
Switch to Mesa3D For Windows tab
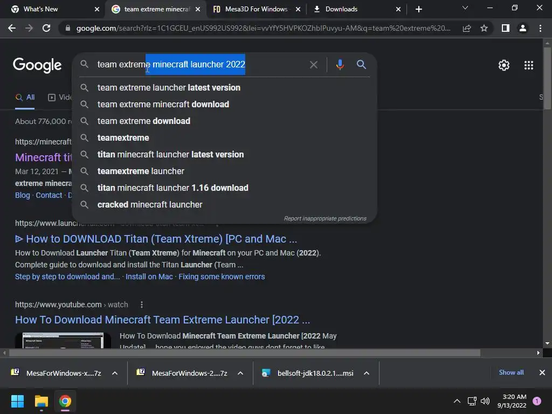tap(256, 9)
